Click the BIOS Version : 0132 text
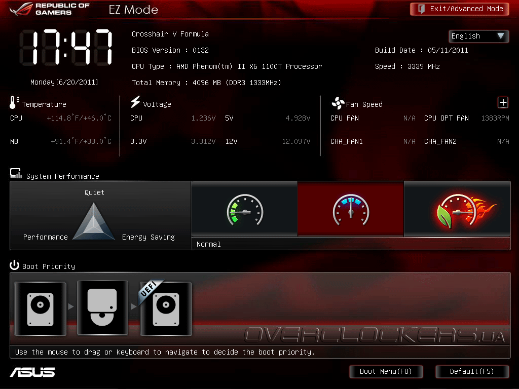519x389 pixels. coord(170,50)
